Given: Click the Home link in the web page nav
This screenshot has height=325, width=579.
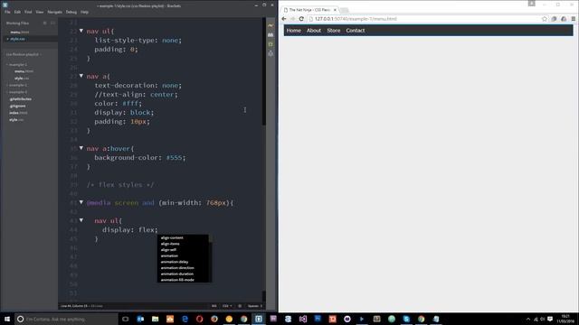Looking at the screenshot, I should tap(293, 31).
